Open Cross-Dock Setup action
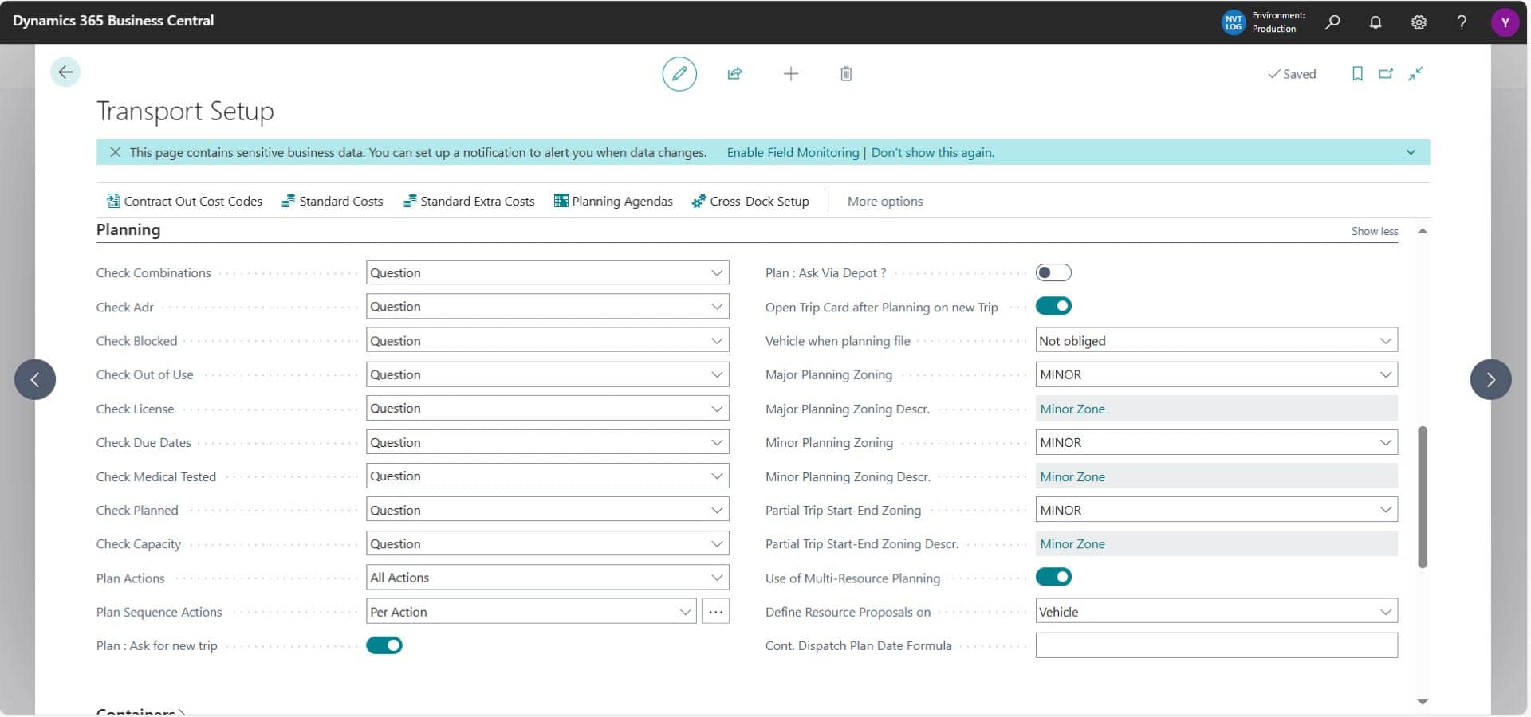 pos(750,201)
